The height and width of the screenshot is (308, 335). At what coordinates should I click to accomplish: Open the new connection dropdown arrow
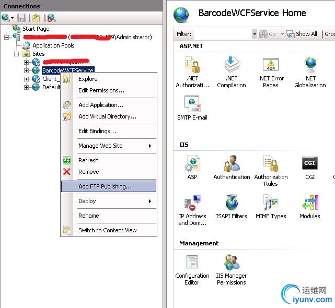(12, 18)
